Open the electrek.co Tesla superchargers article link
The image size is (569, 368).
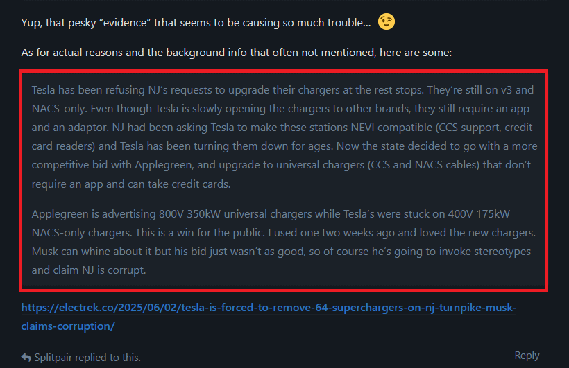(269, 317)
